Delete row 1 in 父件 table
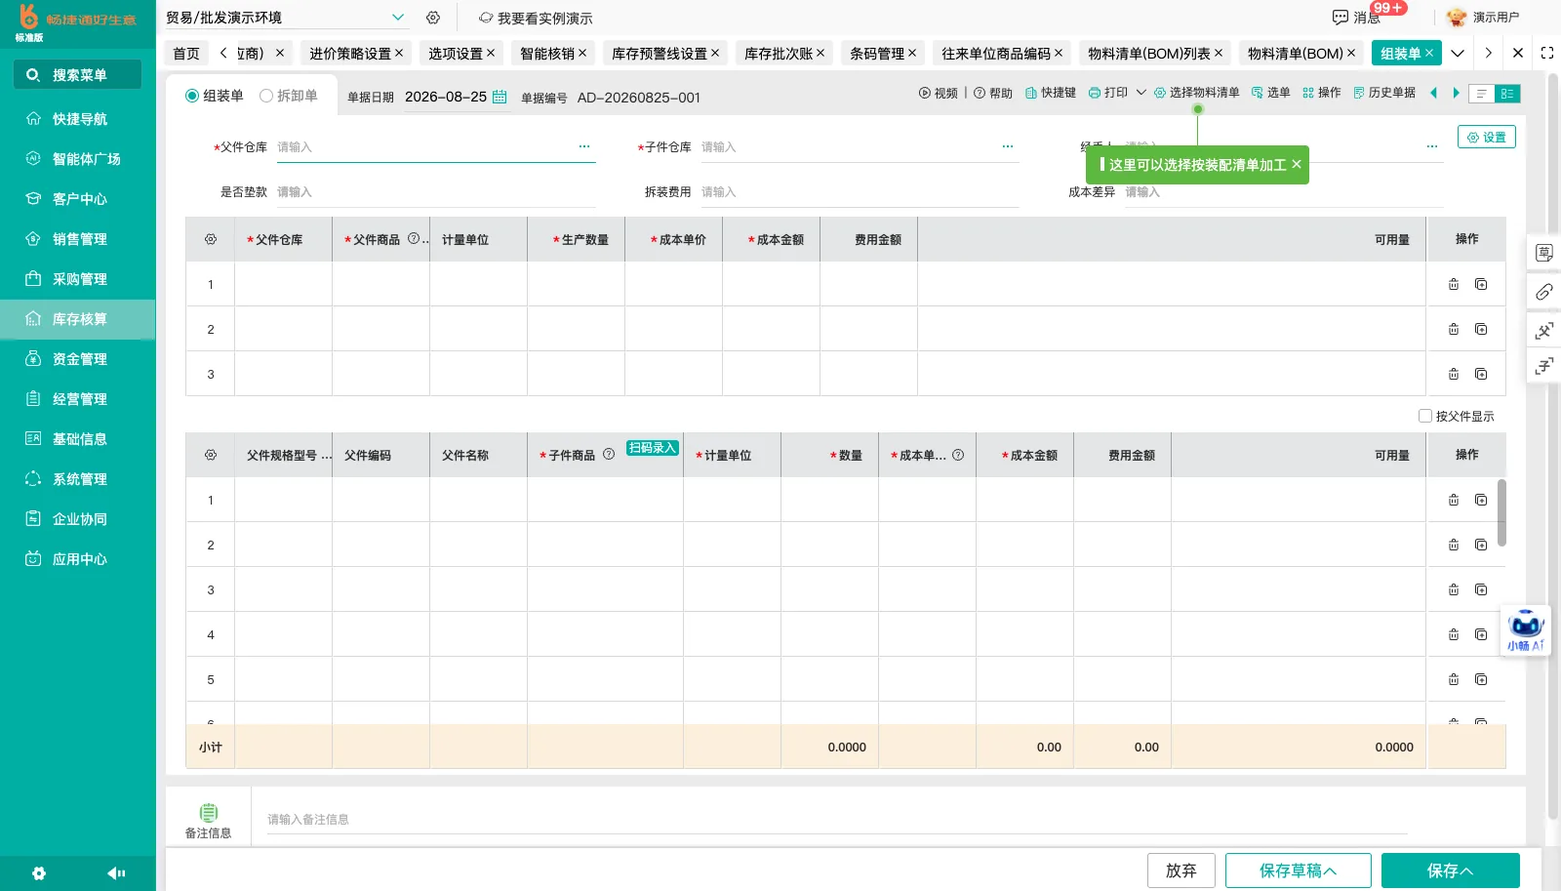 pyautogui.click(x=1454, y=284)
